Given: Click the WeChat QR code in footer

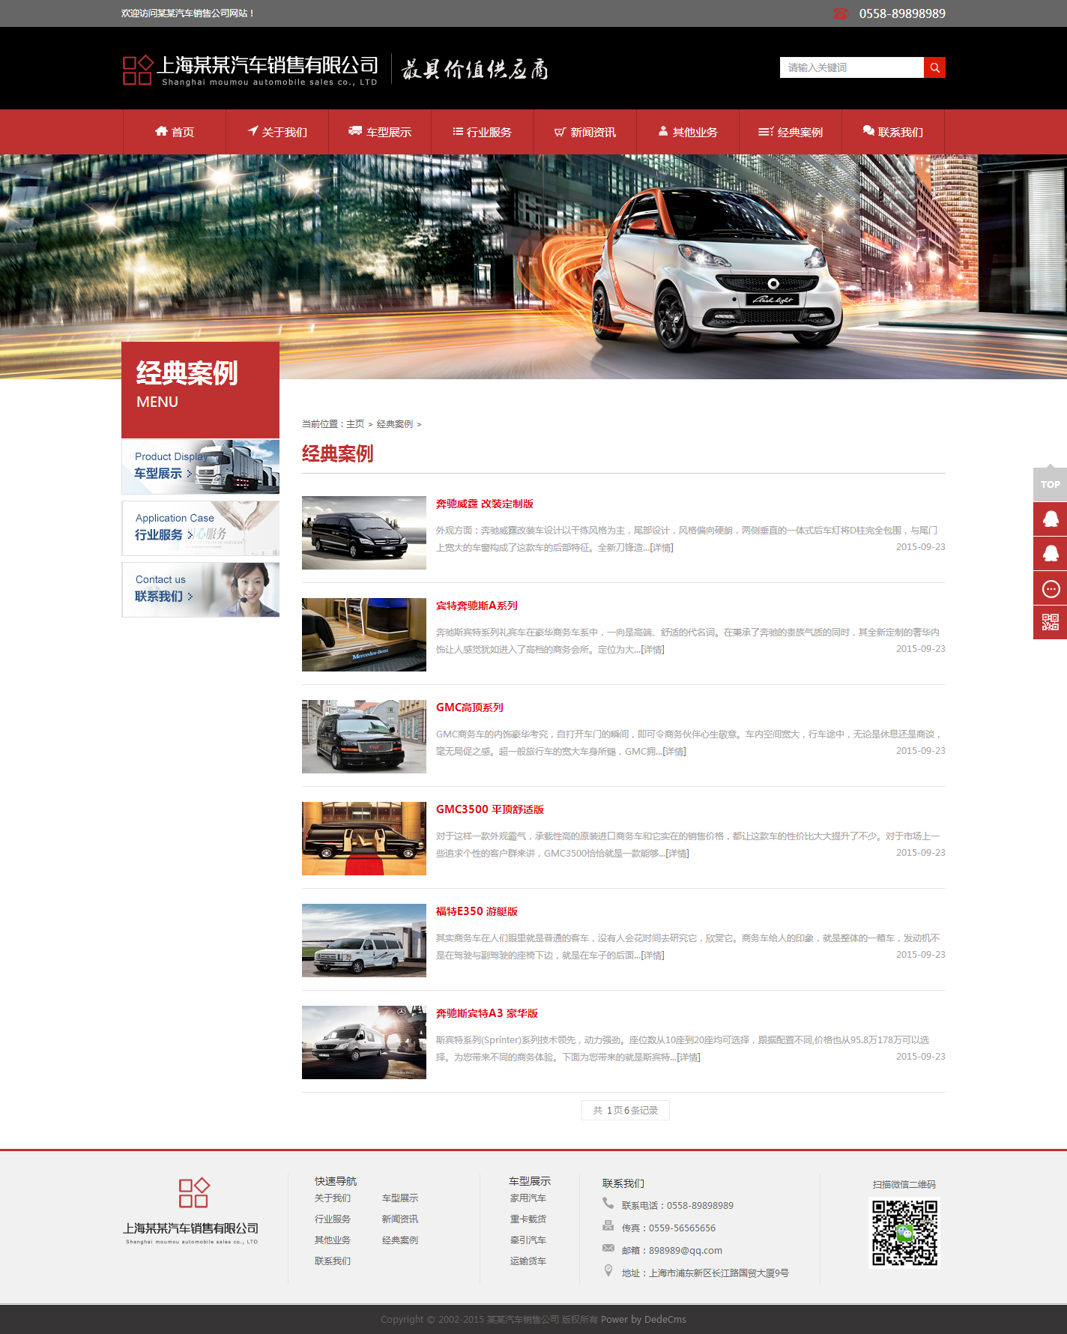Looking at the screenshot, I should click(x=904, y=1233).
